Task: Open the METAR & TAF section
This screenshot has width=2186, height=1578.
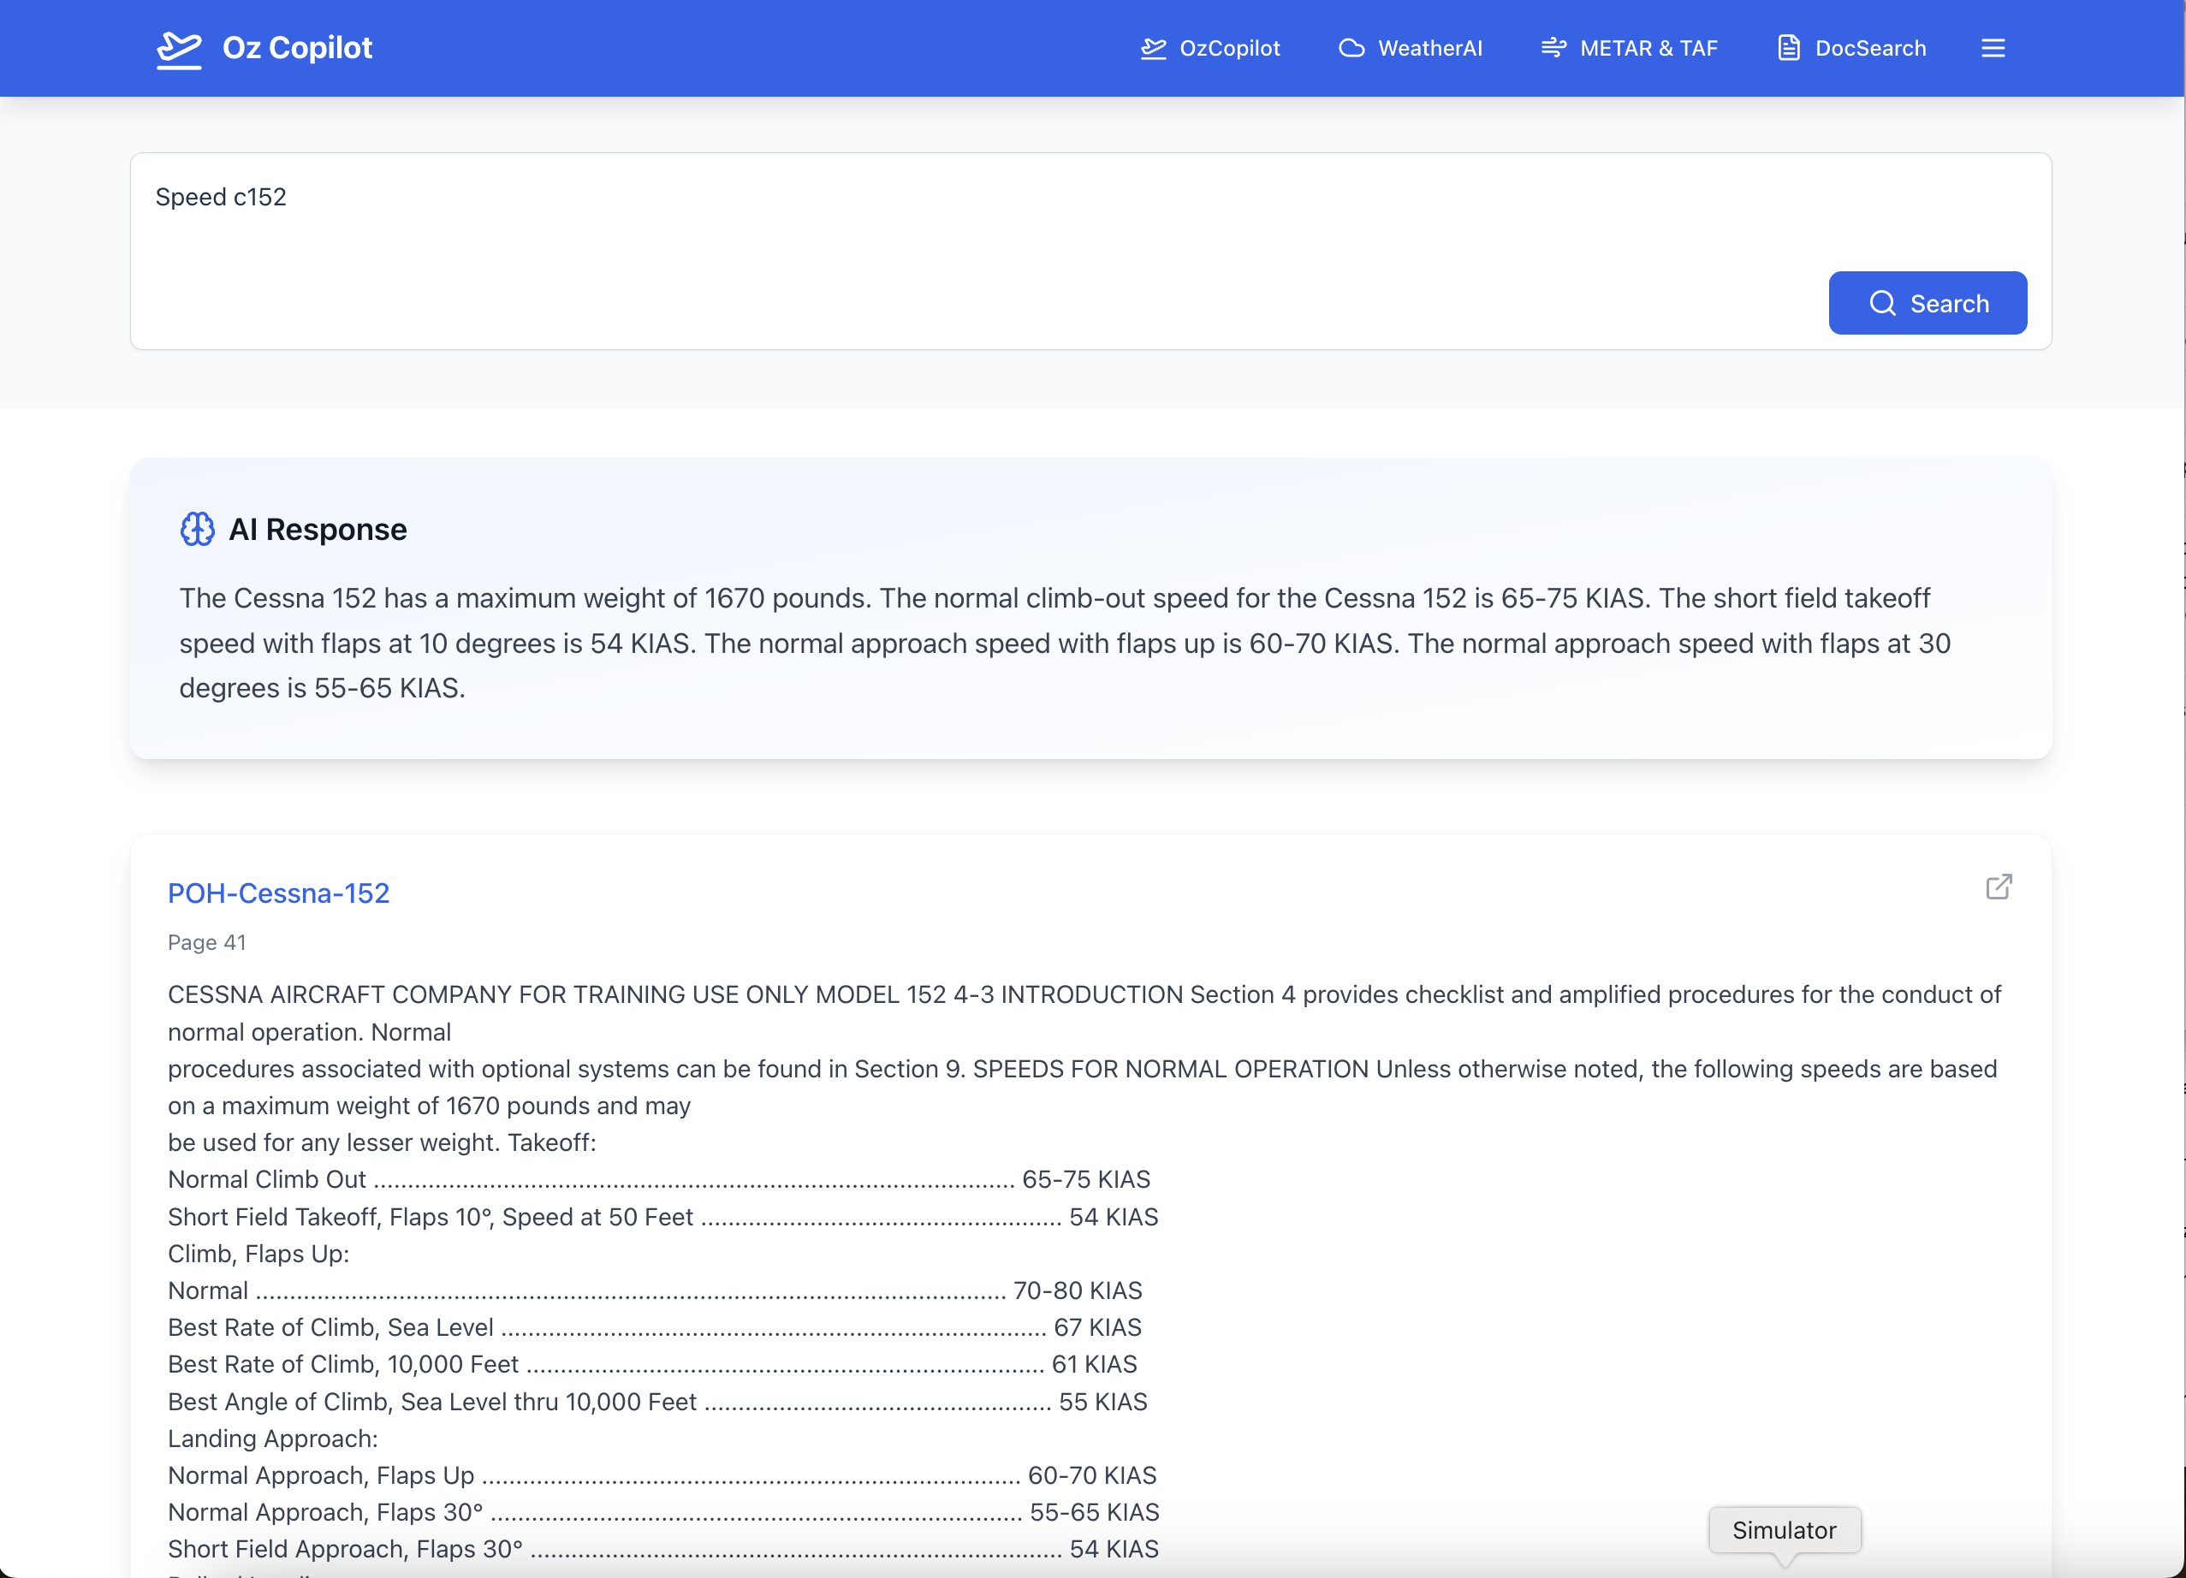Action: pos(1648,48)
